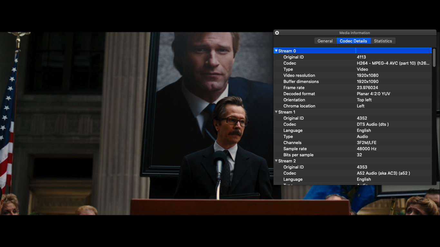Click the A52 Audio (aka AC3) codec value
Viewport: 440px width, 247px height.
pos(383,173)
